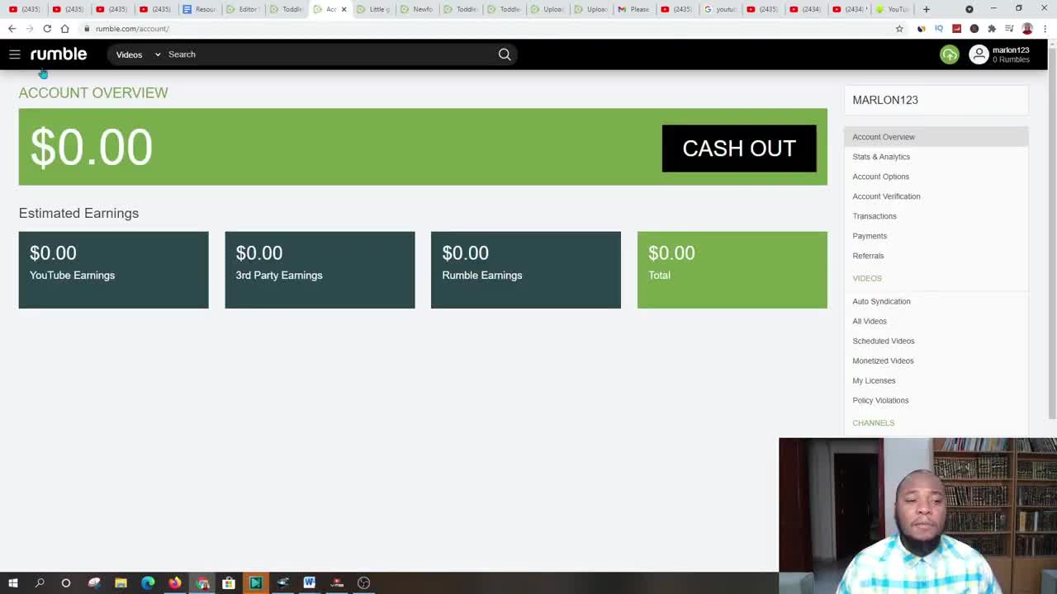The height and width of the screenshot is (594, 1057).
Task: Open Scheduled Videos
Action: [883, 341]
